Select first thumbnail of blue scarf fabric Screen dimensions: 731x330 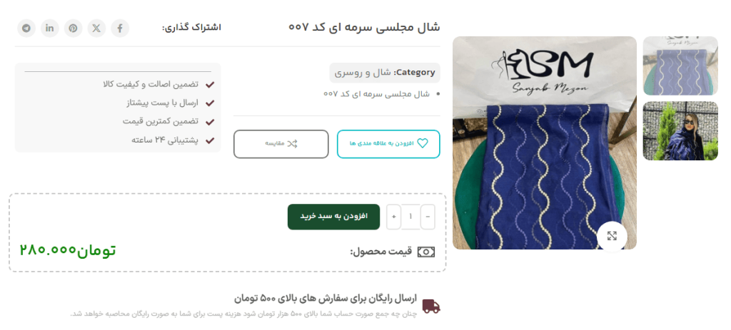coord(680,66)
